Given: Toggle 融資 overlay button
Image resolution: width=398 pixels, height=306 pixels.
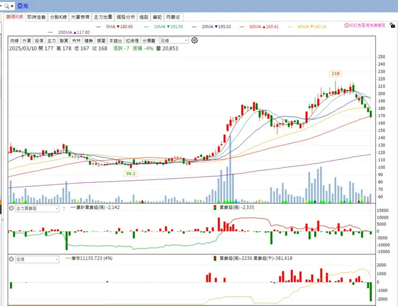Looking at the screenshot, I should 64,40.
